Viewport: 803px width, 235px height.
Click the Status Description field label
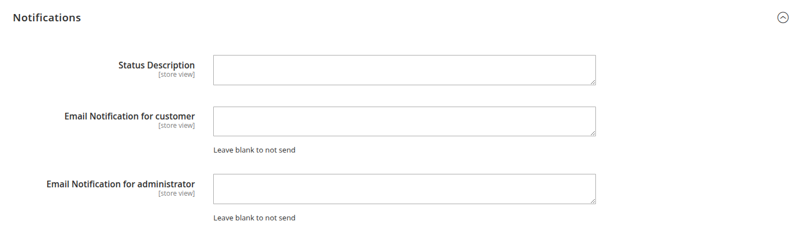pos(157,65)
